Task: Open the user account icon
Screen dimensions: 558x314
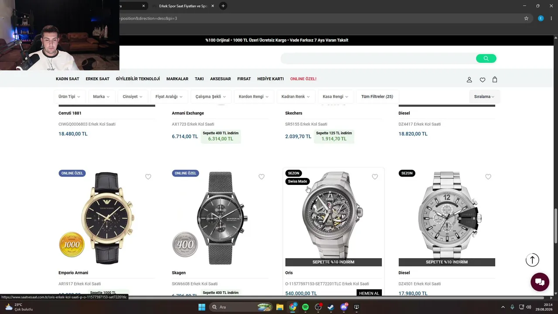Action: 469,79
